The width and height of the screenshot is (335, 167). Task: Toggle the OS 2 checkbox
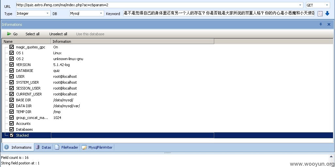(11, 58)
